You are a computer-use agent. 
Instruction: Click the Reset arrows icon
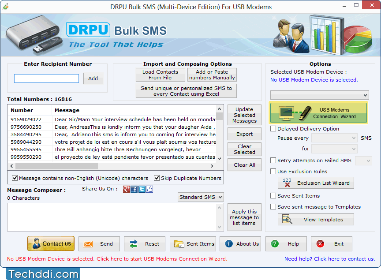pos(134,244)
